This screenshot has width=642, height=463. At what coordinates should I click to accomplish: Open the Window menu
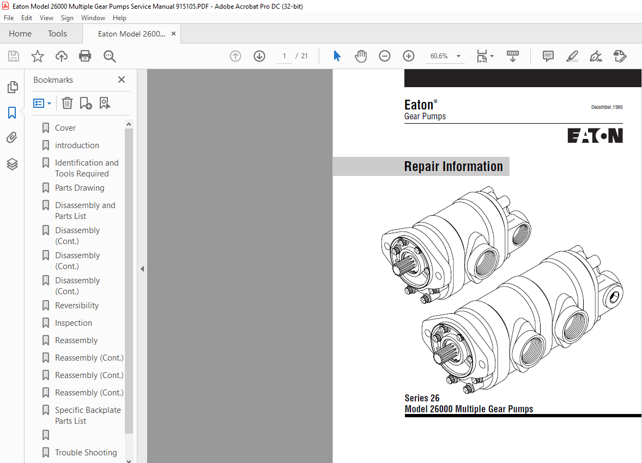click(x=93, y=18)
